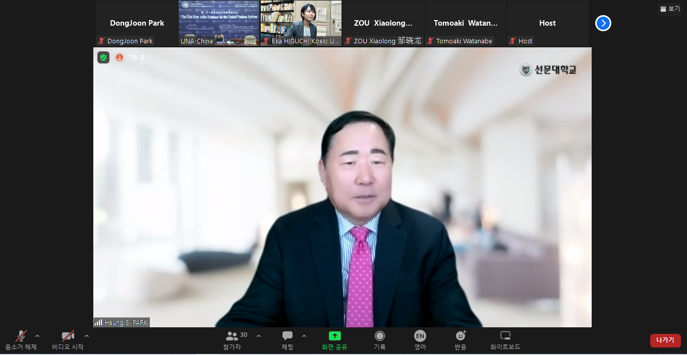This screenshot has width=687, height=355.
Task: Click the green 화면 공유 share screen icon
Action: click(334, 336)
